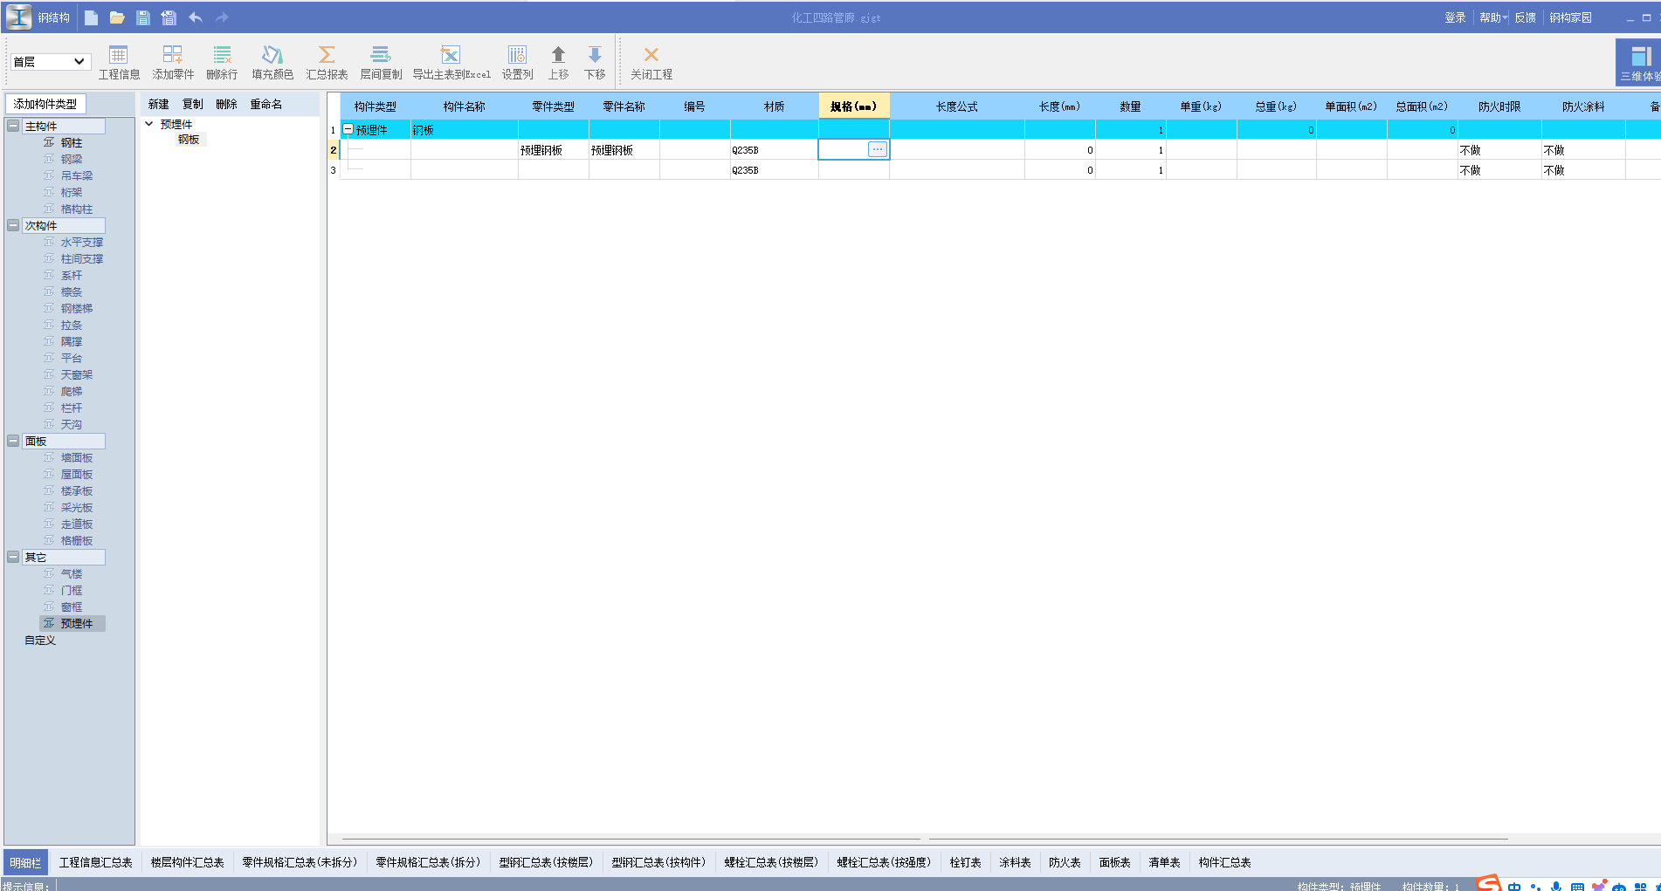
Task: Collapse the 面板 tree group
Action: point(13,441)
